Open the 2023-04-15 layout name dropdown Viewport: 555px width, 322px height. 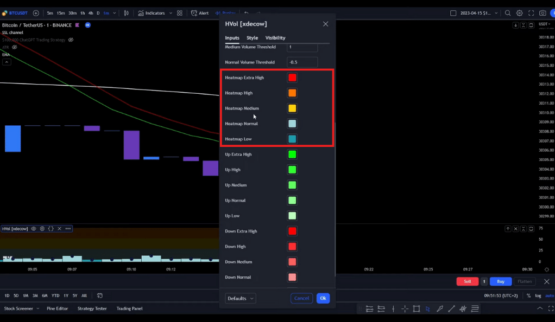click(496, 13)
